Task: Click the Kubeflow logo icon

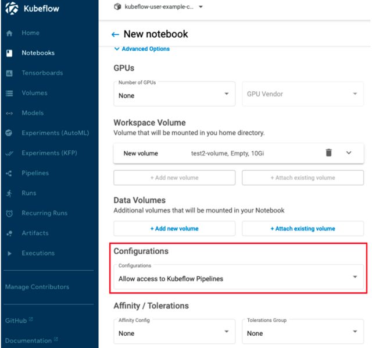Action: click(x=13, y=9)
